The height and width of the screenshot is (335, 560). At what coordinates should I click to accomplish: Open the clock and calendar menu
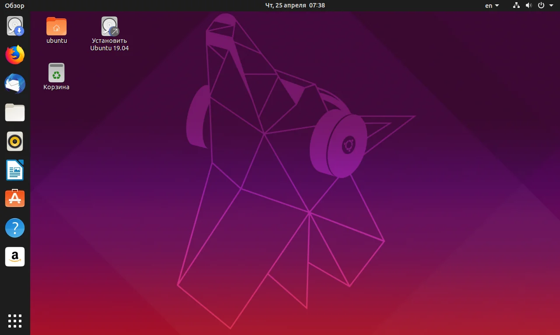(295, 6)
